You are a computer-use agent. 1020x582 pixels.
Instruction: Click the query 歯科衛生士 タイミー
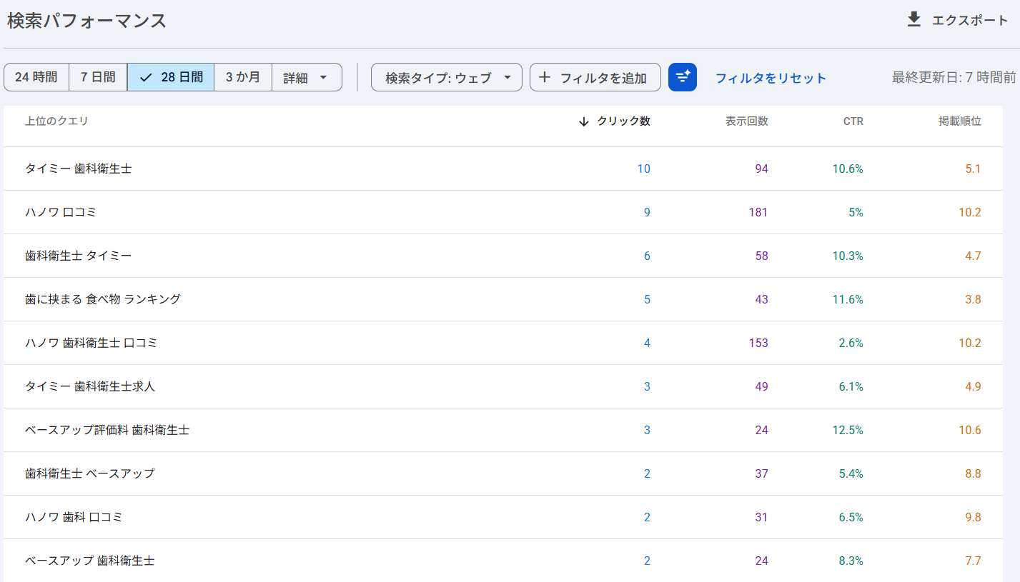79,256
